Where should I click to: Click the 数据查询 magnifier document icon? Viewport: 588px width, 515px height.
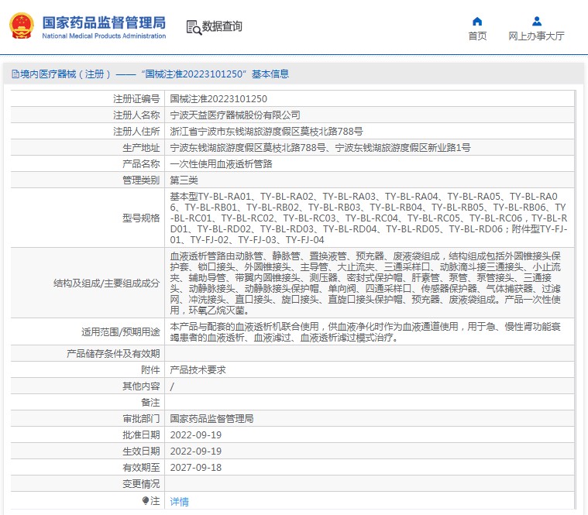193,27
